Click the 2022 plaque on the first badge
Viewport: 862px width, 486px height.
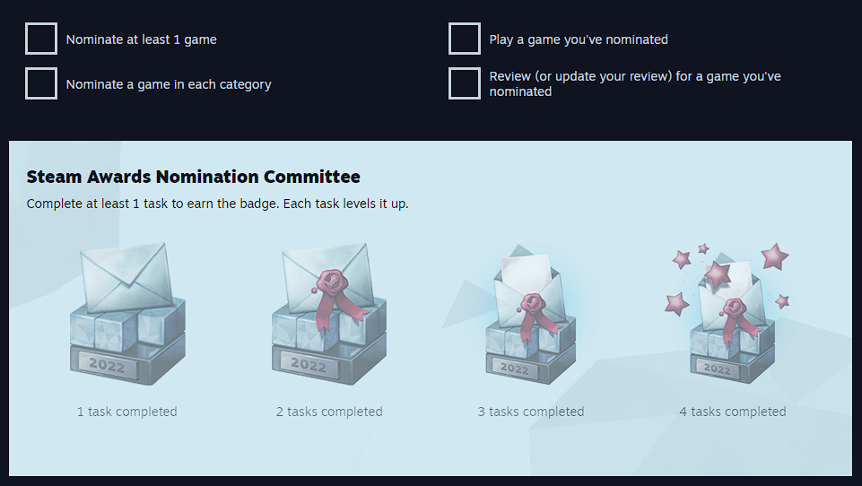click(x=108, y=364)
